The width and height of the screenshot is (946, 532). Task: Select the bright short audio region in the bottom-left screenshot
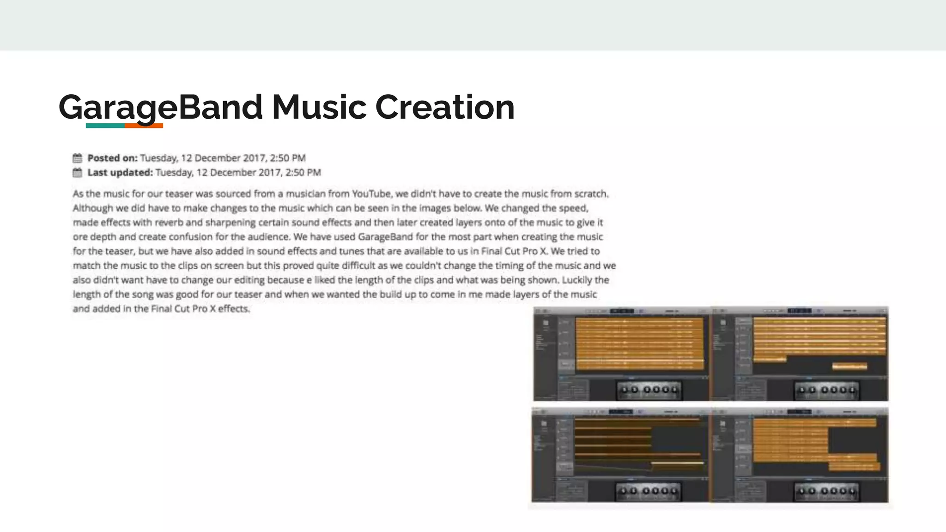coord(678,463)
